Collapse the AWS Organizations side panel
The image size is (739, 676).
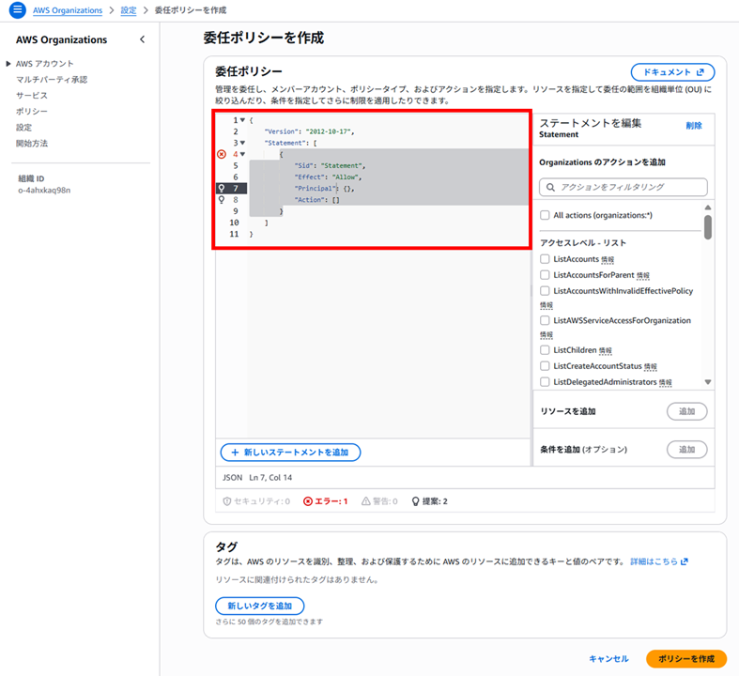coord(143,39)
